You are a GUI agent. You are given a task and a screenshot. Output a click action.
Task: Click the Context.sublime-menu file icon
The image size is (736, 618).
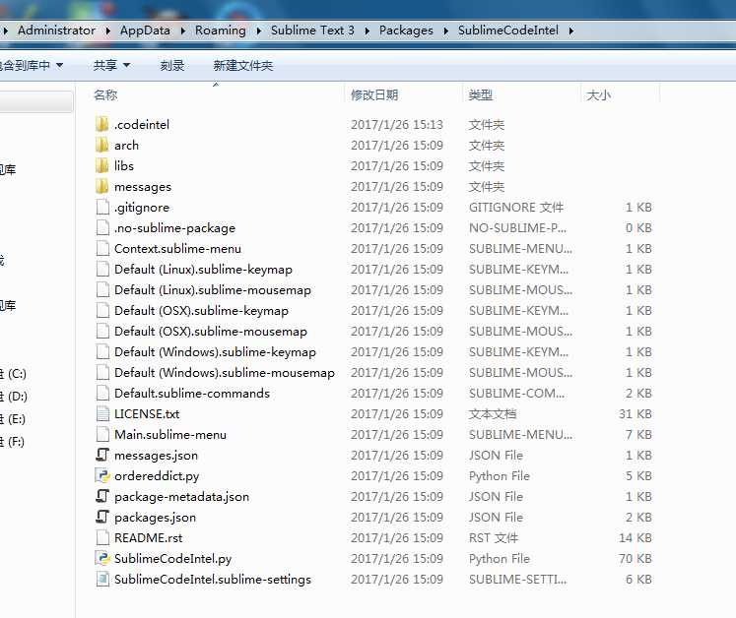pyautogui.click(x=102, y=248)
